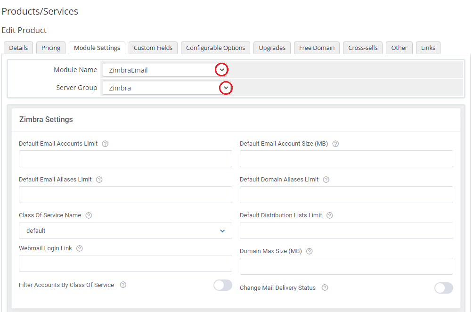This screenshot has width=473, height=312.
Task: Show help for Default Email Accounts Limit
Action: click(105, 144)
